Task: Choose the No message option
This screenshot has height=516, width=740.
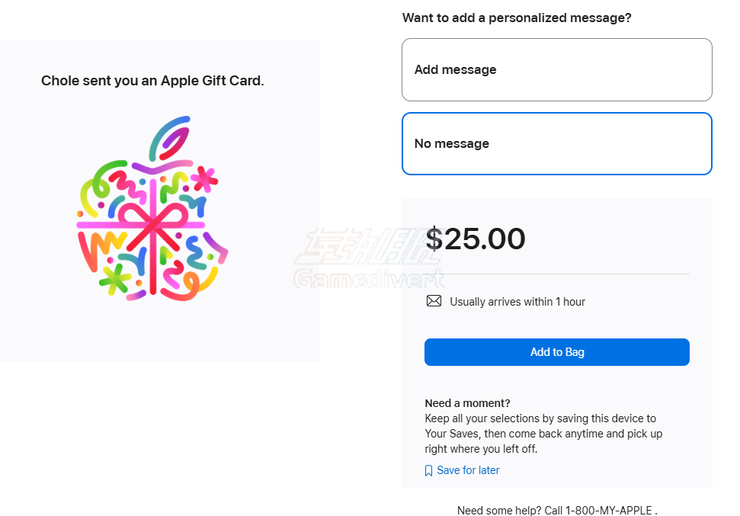Action: click(x=557, y=143)
